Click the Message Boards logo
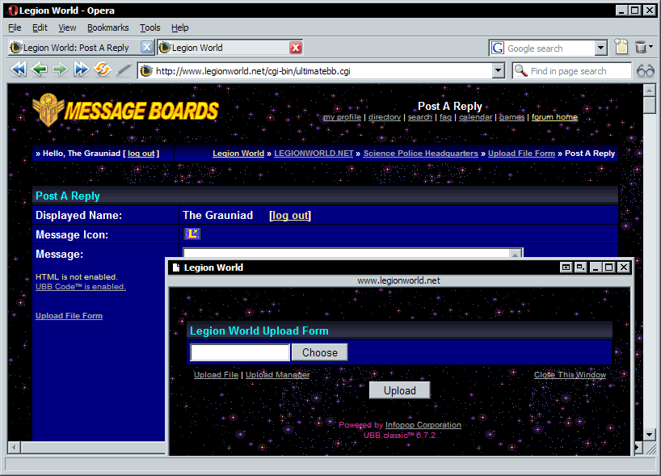The width and height of the screenshot is (661, 476). point(126,111)
